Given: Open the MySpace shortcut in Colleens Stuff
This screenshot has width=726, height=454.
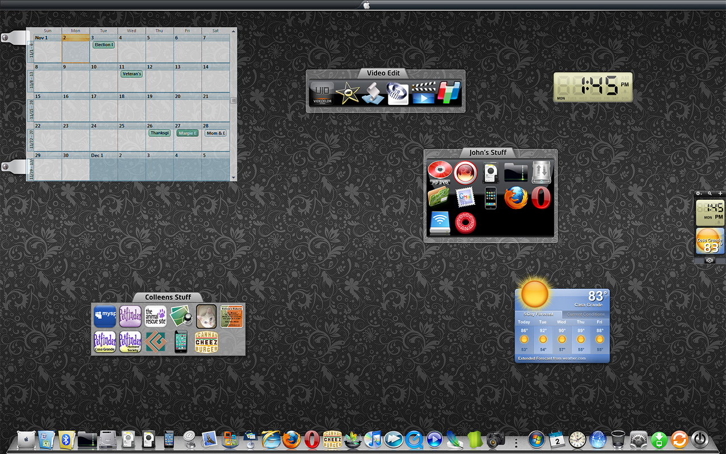Looking at the screenshot, I should click(x=105, y=316).
